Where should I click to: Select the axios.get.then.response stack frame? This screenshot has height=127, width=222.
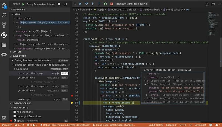point(40,86)
